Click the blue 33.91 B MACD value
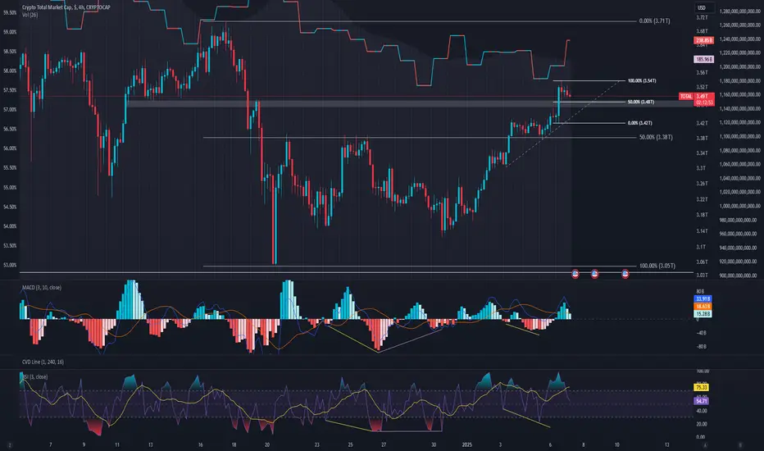The image size is (764, 451). [703, 298]
